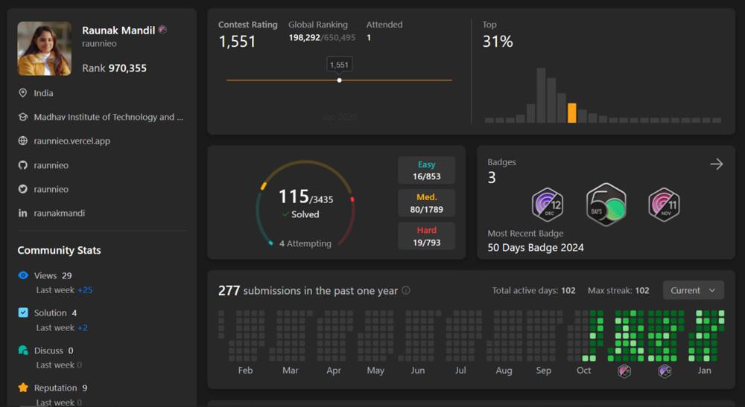Viewport: 745px width, 407px height.
Task: Click the 50 Days badge icon
Action: [606, 205]
